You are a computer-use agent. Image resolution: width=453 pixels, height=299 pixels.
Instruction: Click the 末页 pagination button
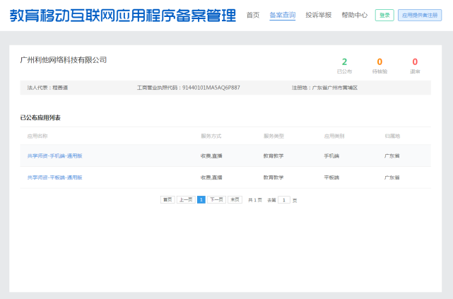[x=235, y=199]
